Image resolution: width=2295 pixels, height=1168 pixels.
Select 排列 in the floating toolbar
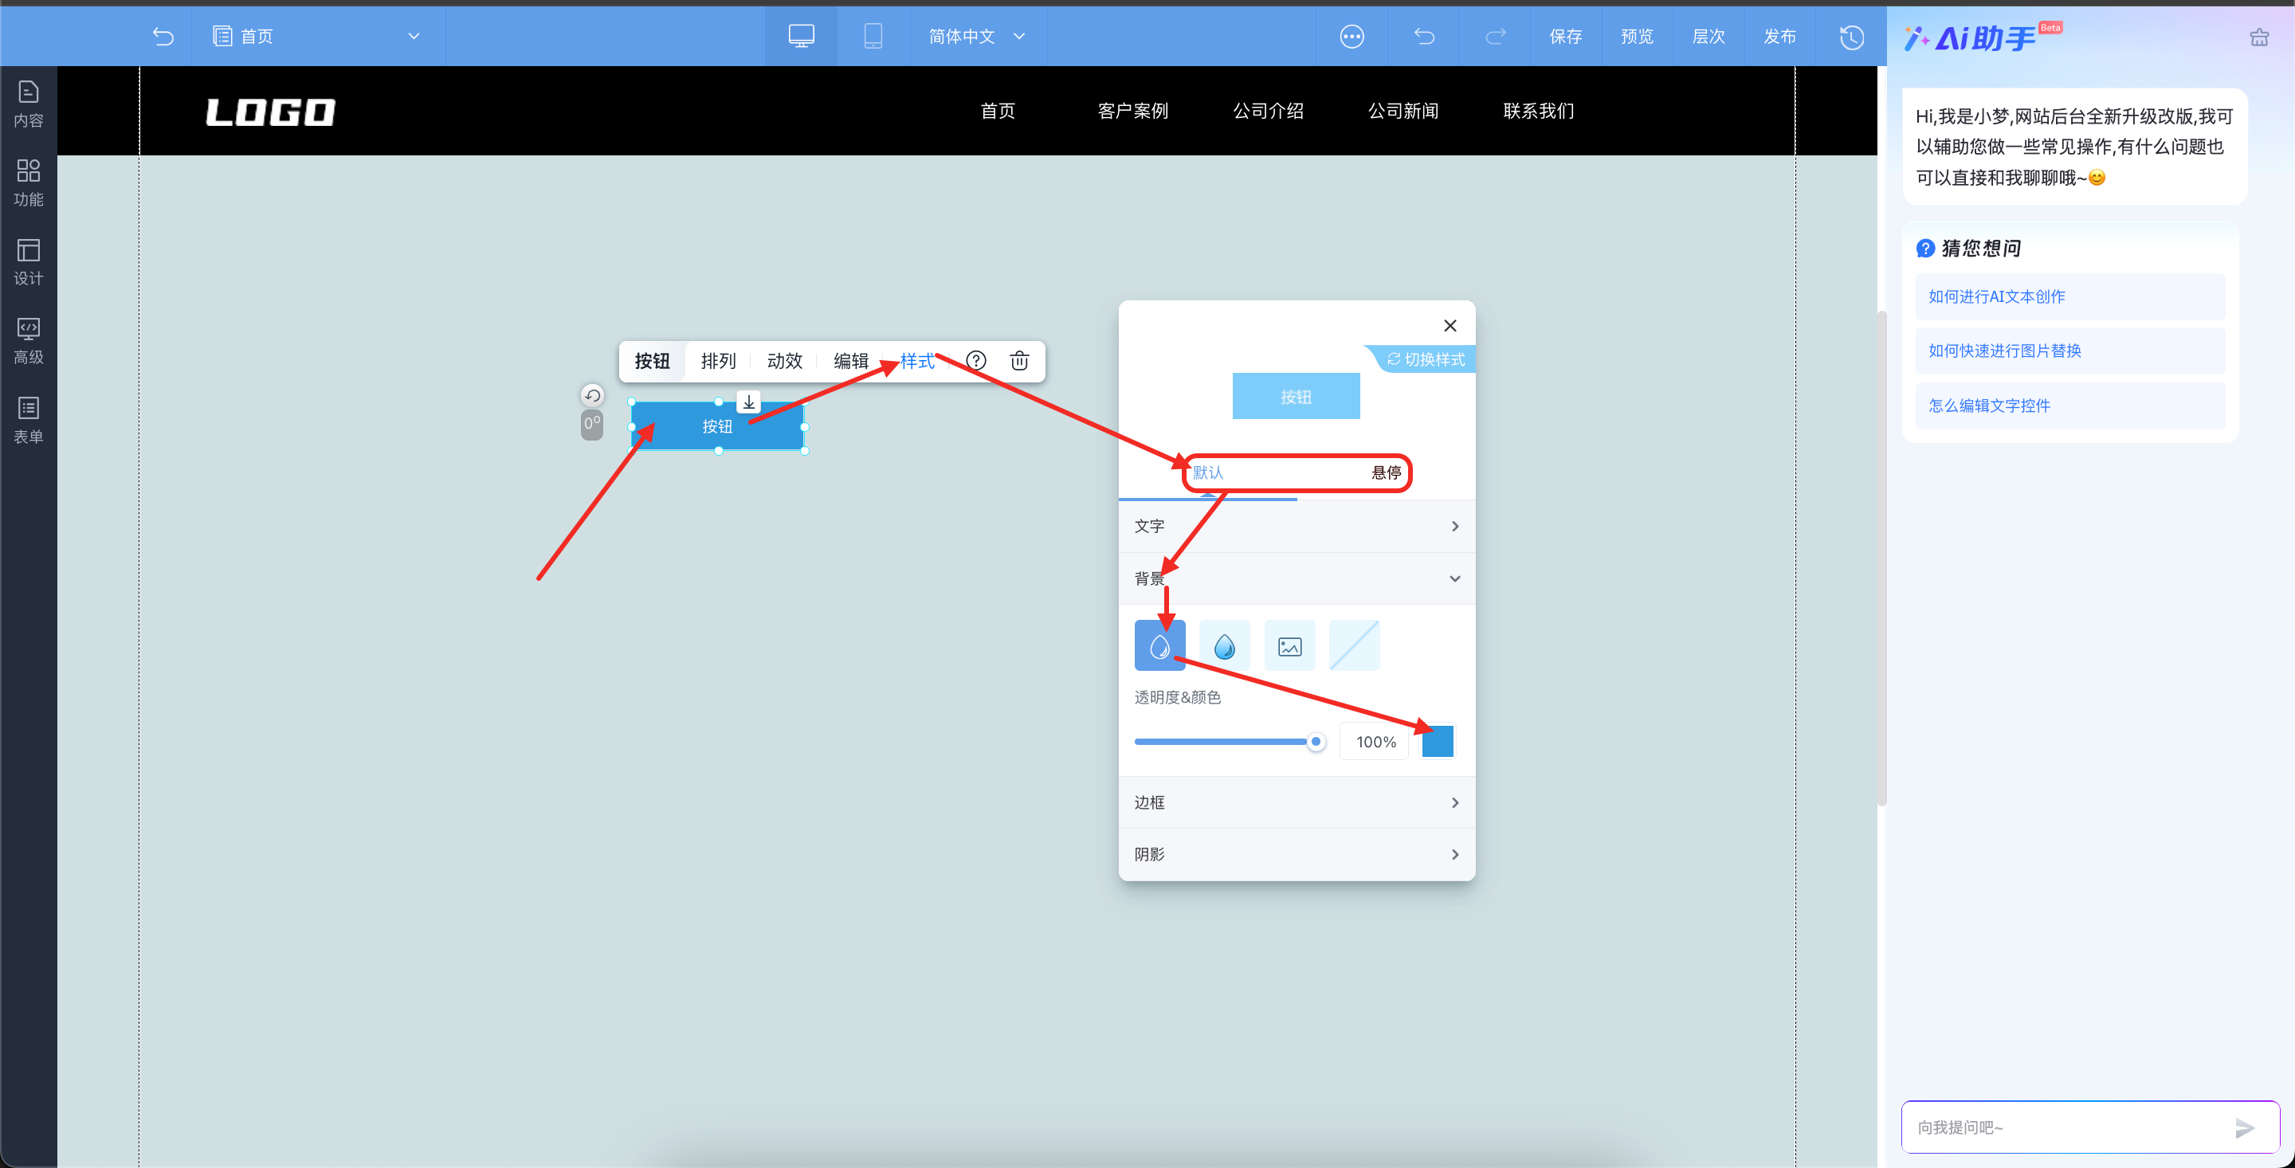point(718,361)
